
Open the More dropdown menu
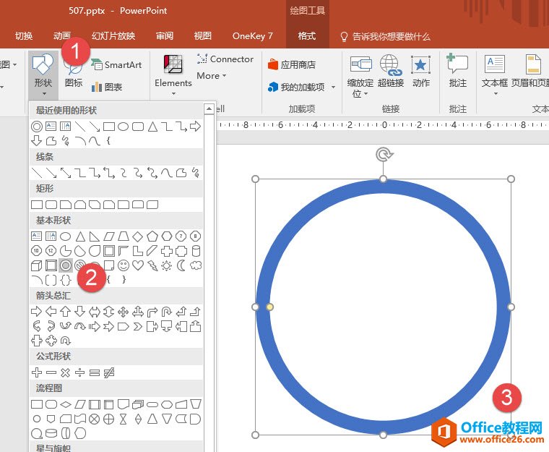click(212, 76)
